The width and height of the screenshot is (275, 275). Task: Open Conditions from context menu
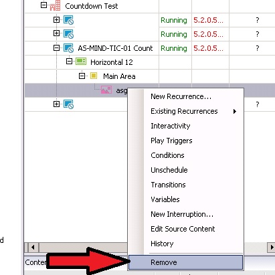click(185, 155)
